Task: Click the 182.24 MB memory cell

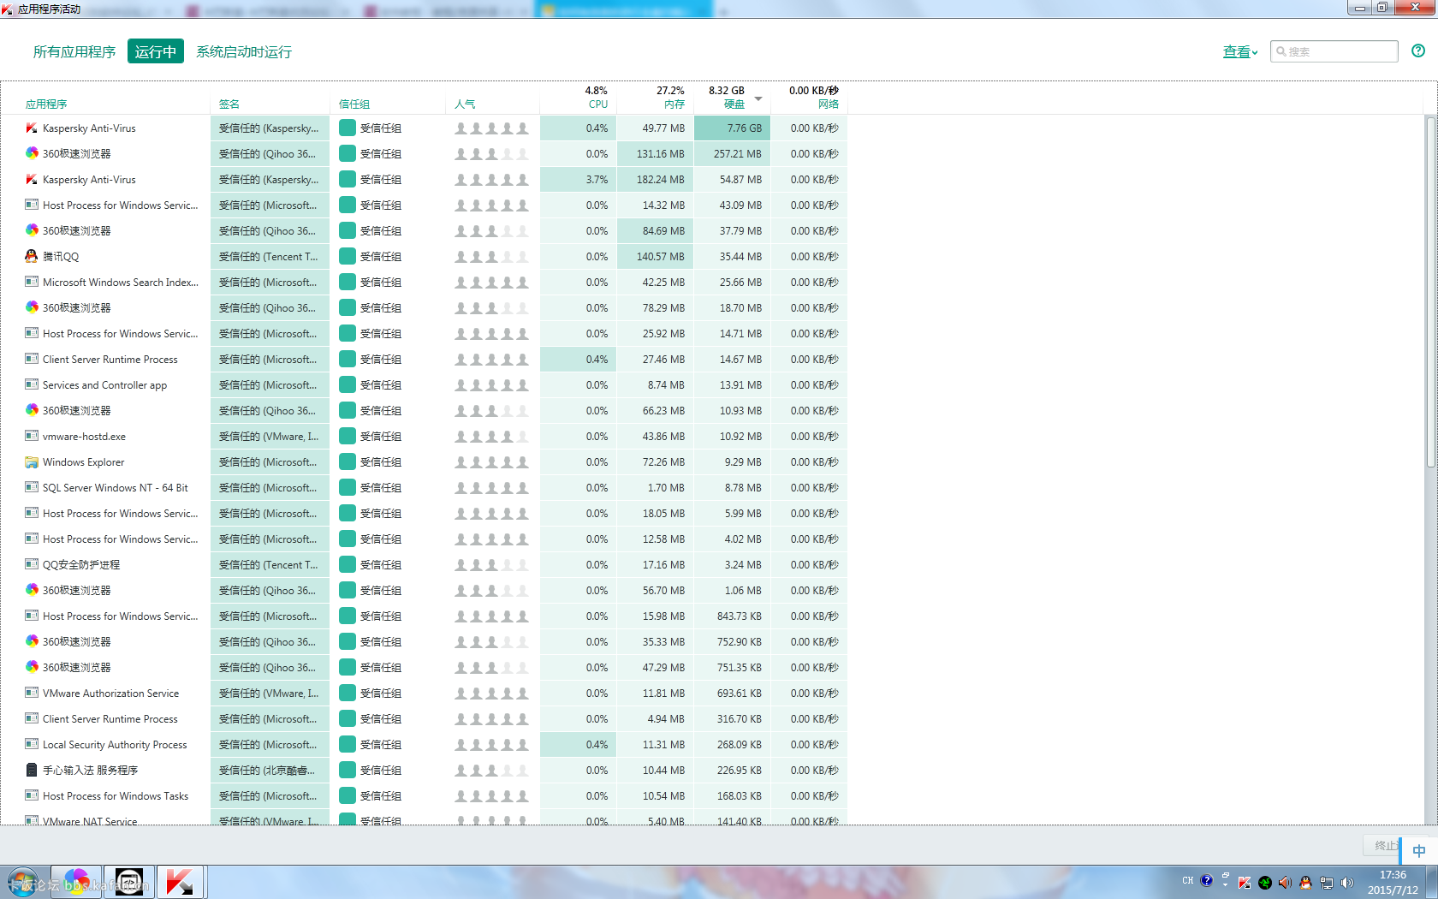Action: click(x=656, y=179)
